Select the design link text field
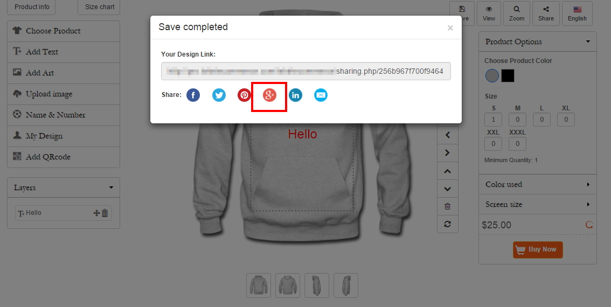The width and height of the screenshot is (611, 307). (x=306, y=71)
